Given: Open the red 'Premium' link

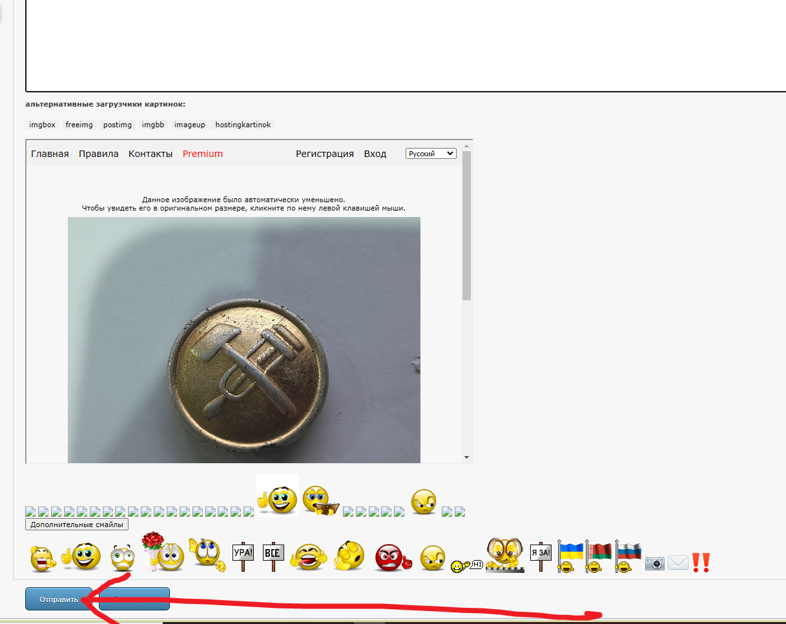Looking at the screenshot, I should [x=203, y=154].
